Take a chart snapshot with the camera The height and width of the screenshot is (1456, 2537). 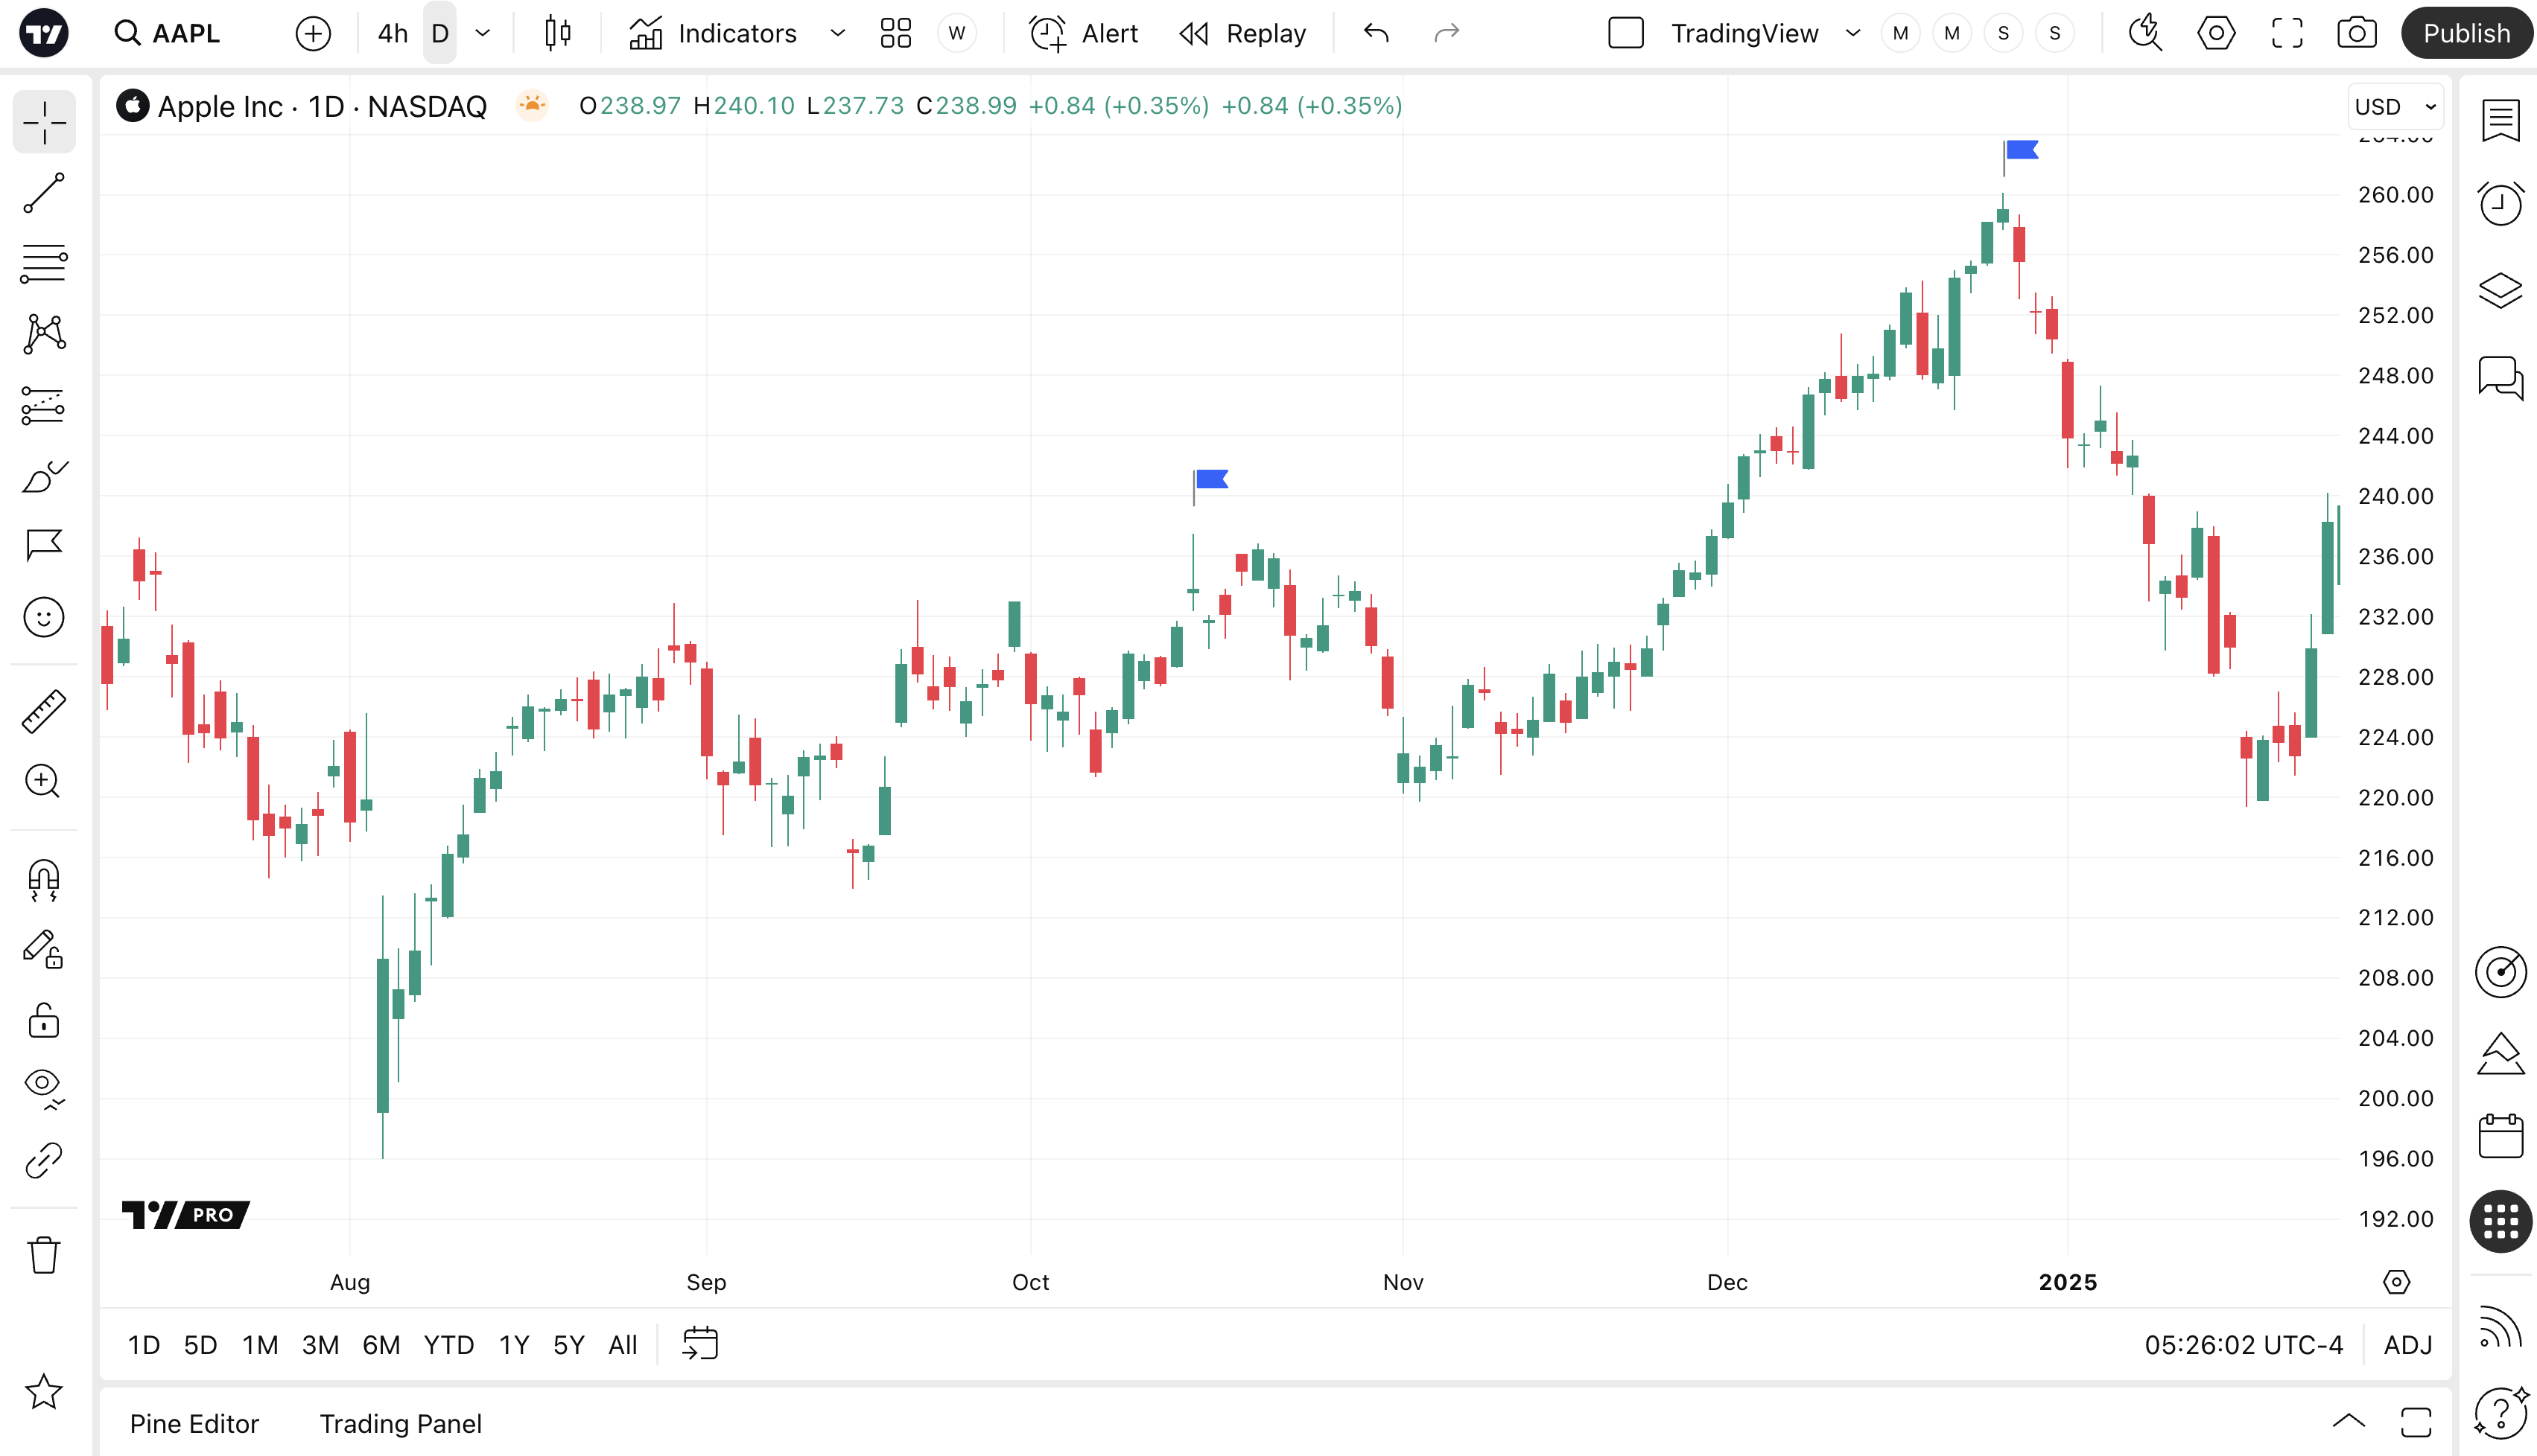tap(2356, 34)
